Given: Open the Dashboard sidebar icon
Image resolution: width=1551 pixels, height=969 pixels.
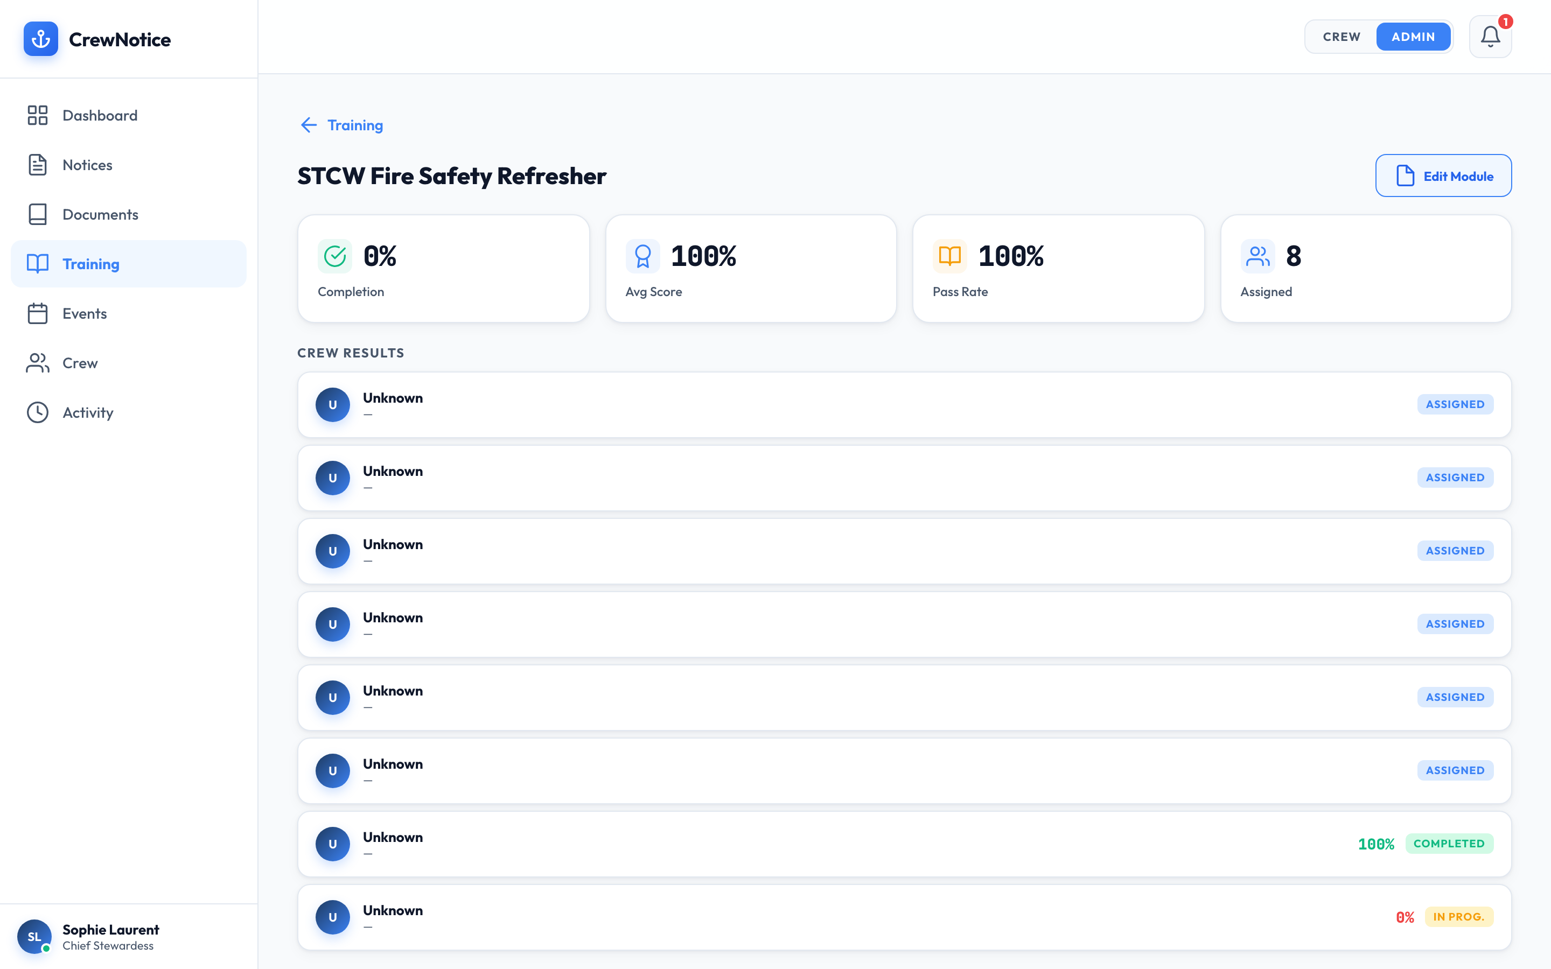Looking at the screenshot, I should 37,115.
